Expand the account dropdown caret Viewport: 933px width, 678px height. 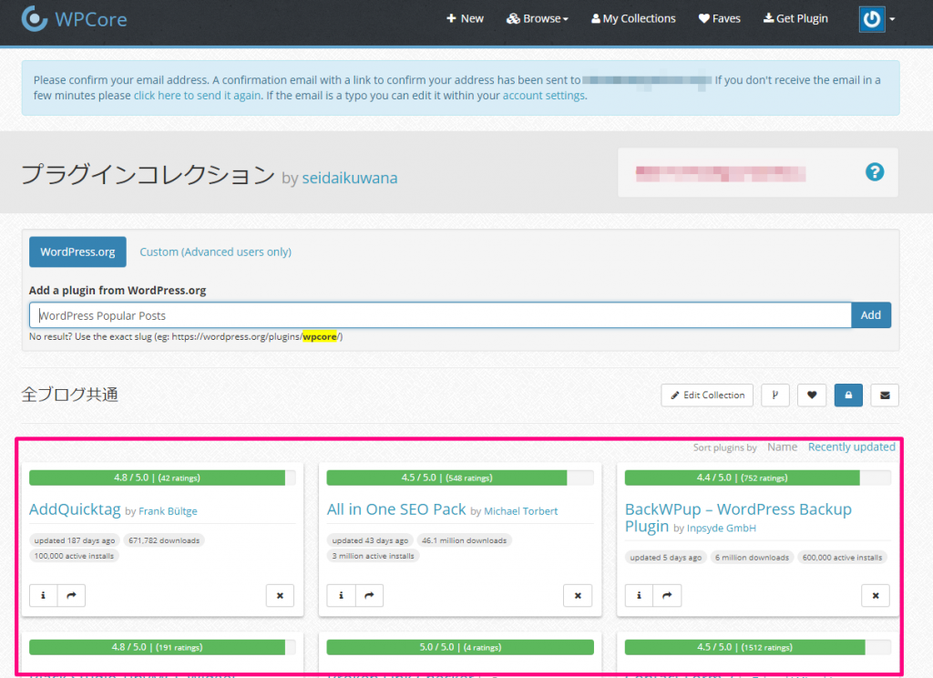(892, 19)
